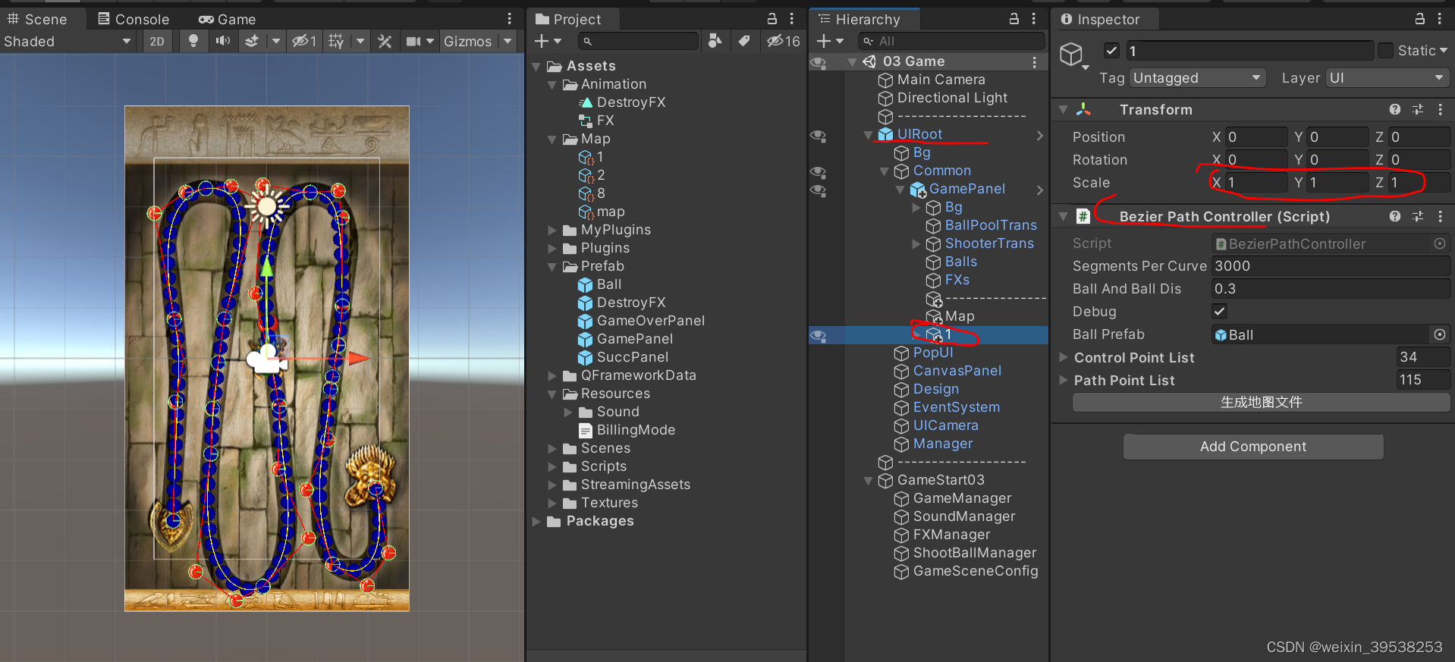Open Transform component help icon
1455x662 pixels.
tap(1395, 110)
